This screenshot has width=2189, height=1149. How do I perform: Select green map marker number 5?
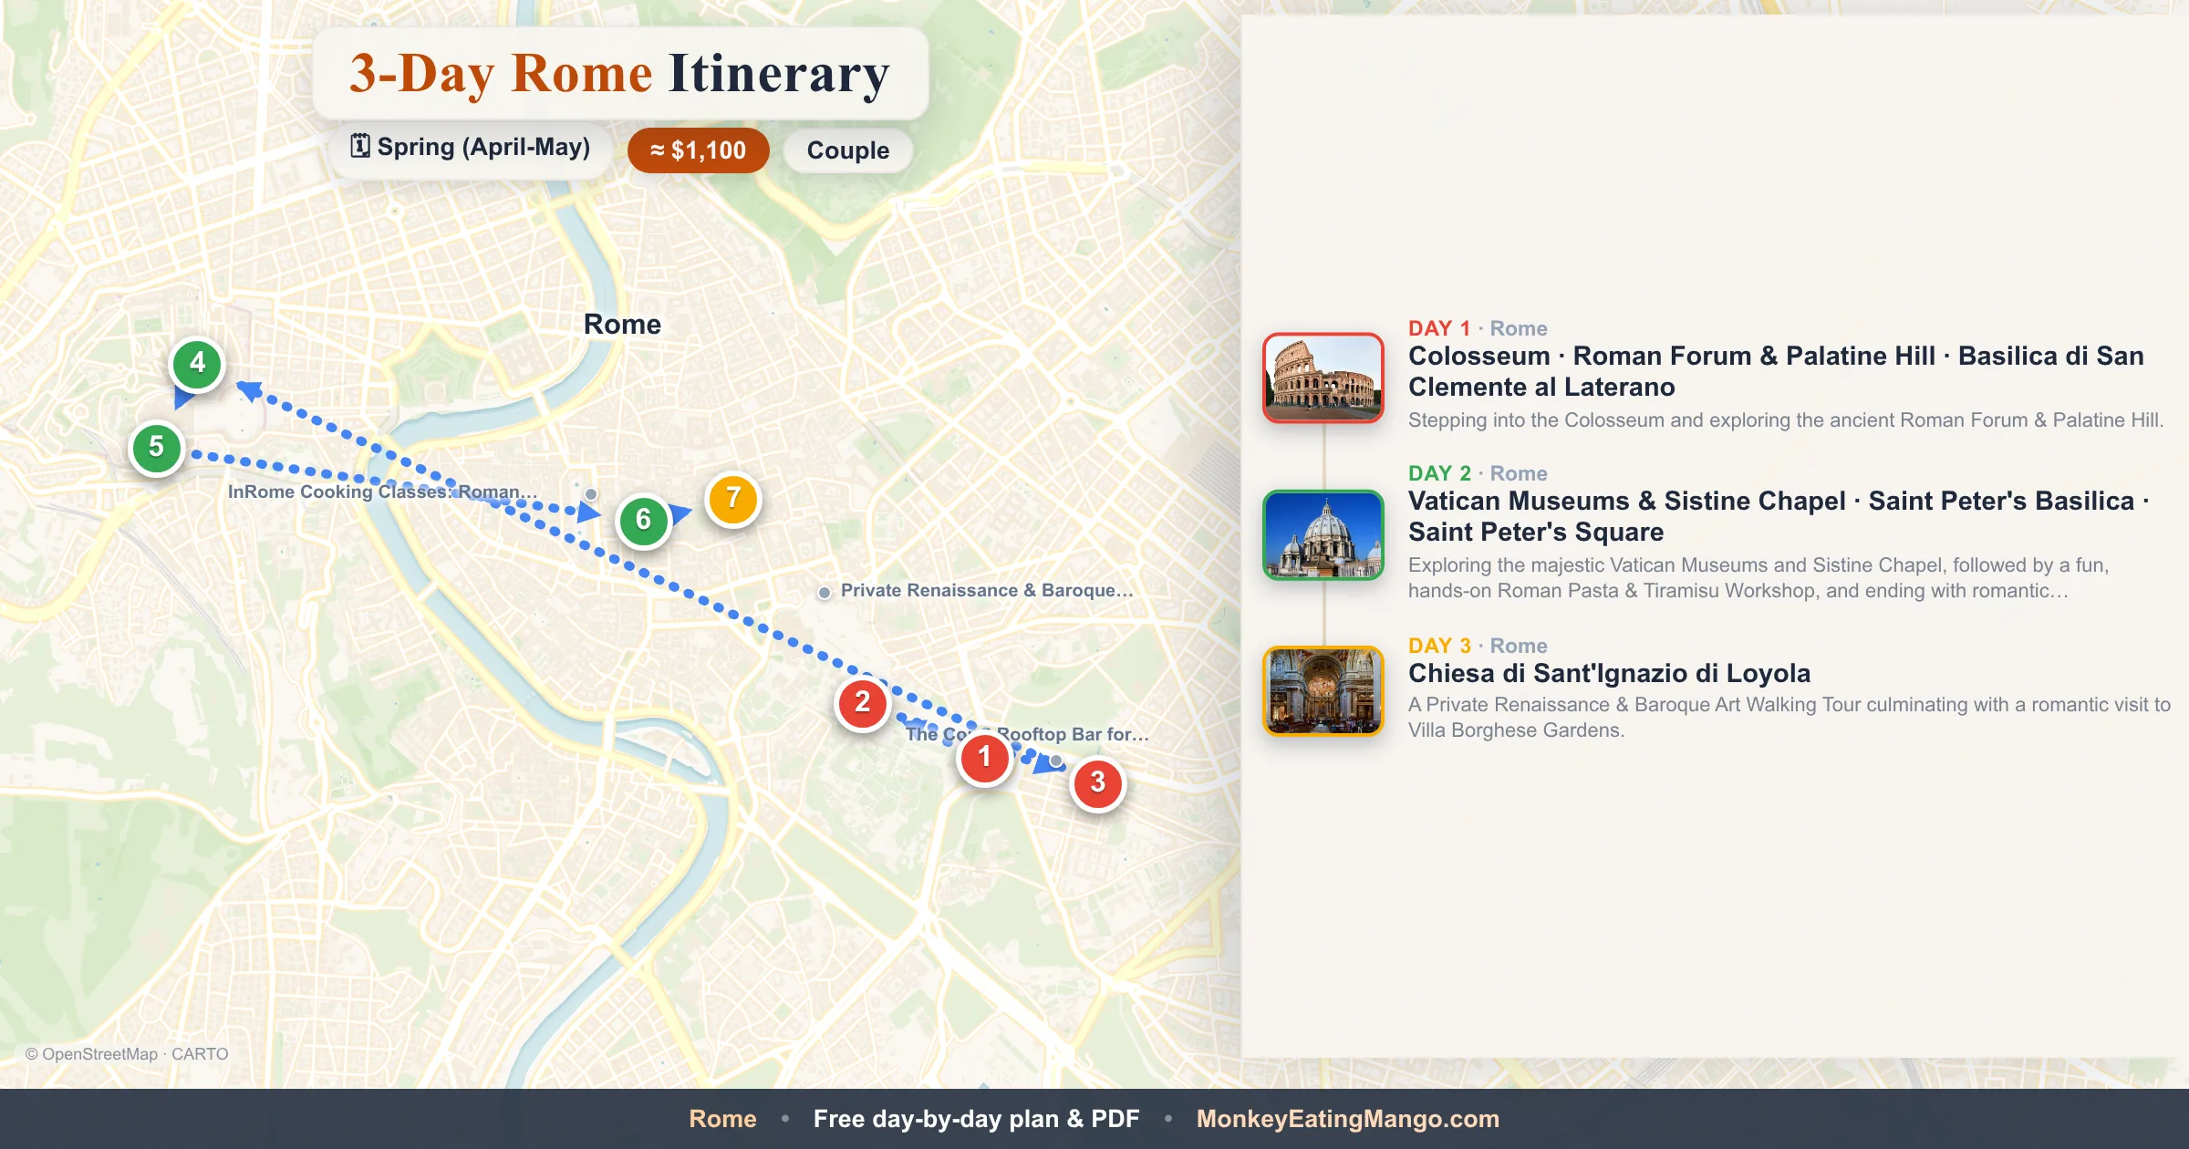tap(156, 447)
